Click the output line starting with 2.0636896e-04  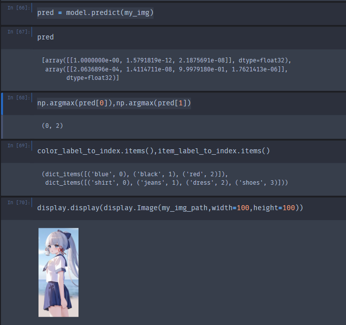click(x=166, y=69)
